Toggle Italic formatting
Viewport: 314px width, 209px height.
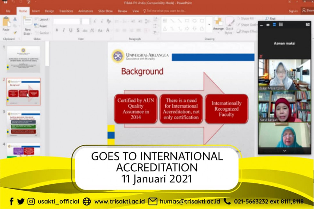tap(64, 30)
